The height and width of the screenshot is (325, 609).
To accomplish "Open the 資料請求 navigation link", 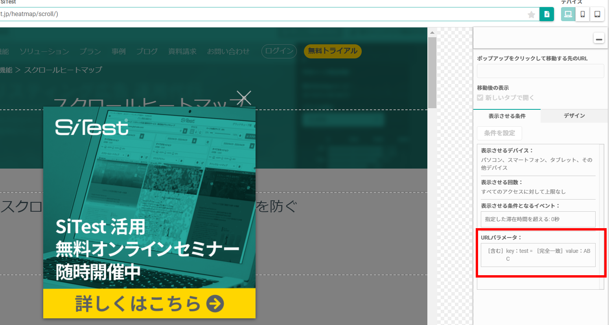I will tap(182, 51).
